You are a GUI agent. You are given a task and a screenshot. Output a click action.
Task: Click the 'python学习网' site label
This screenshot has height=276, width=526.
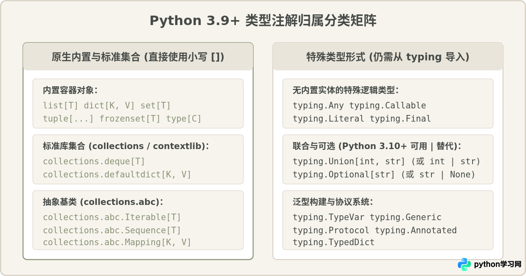pyautogui.click(x=498, y=264)
